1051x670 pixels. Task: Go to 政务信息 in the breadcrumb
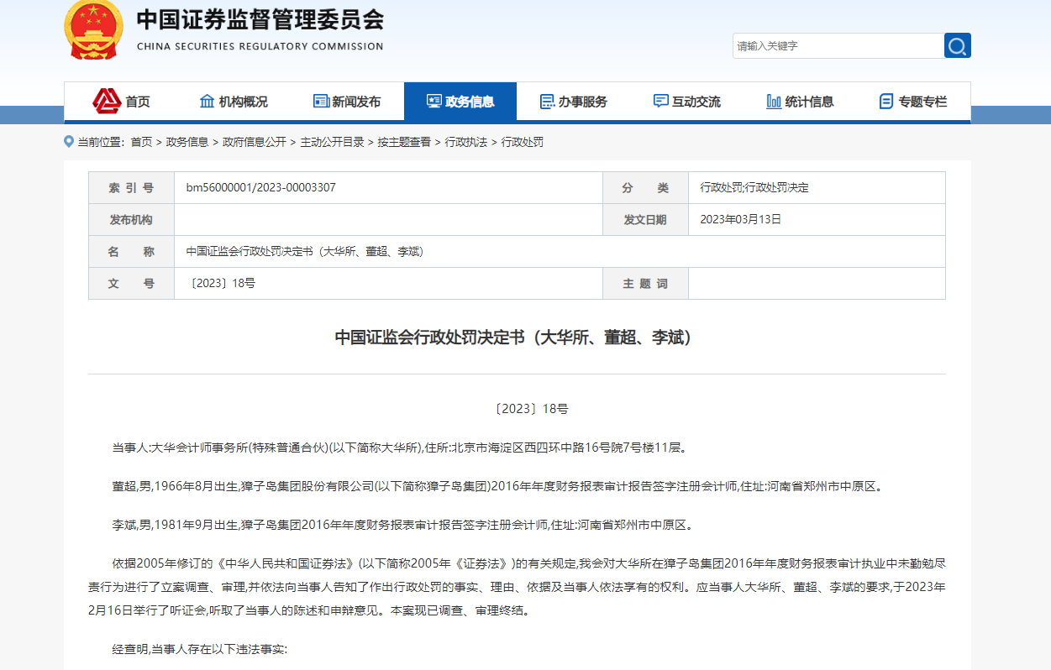(x=187, y=142)
